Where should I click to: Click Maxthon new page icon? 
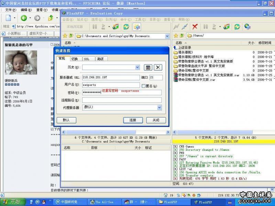tap(8, 18)
